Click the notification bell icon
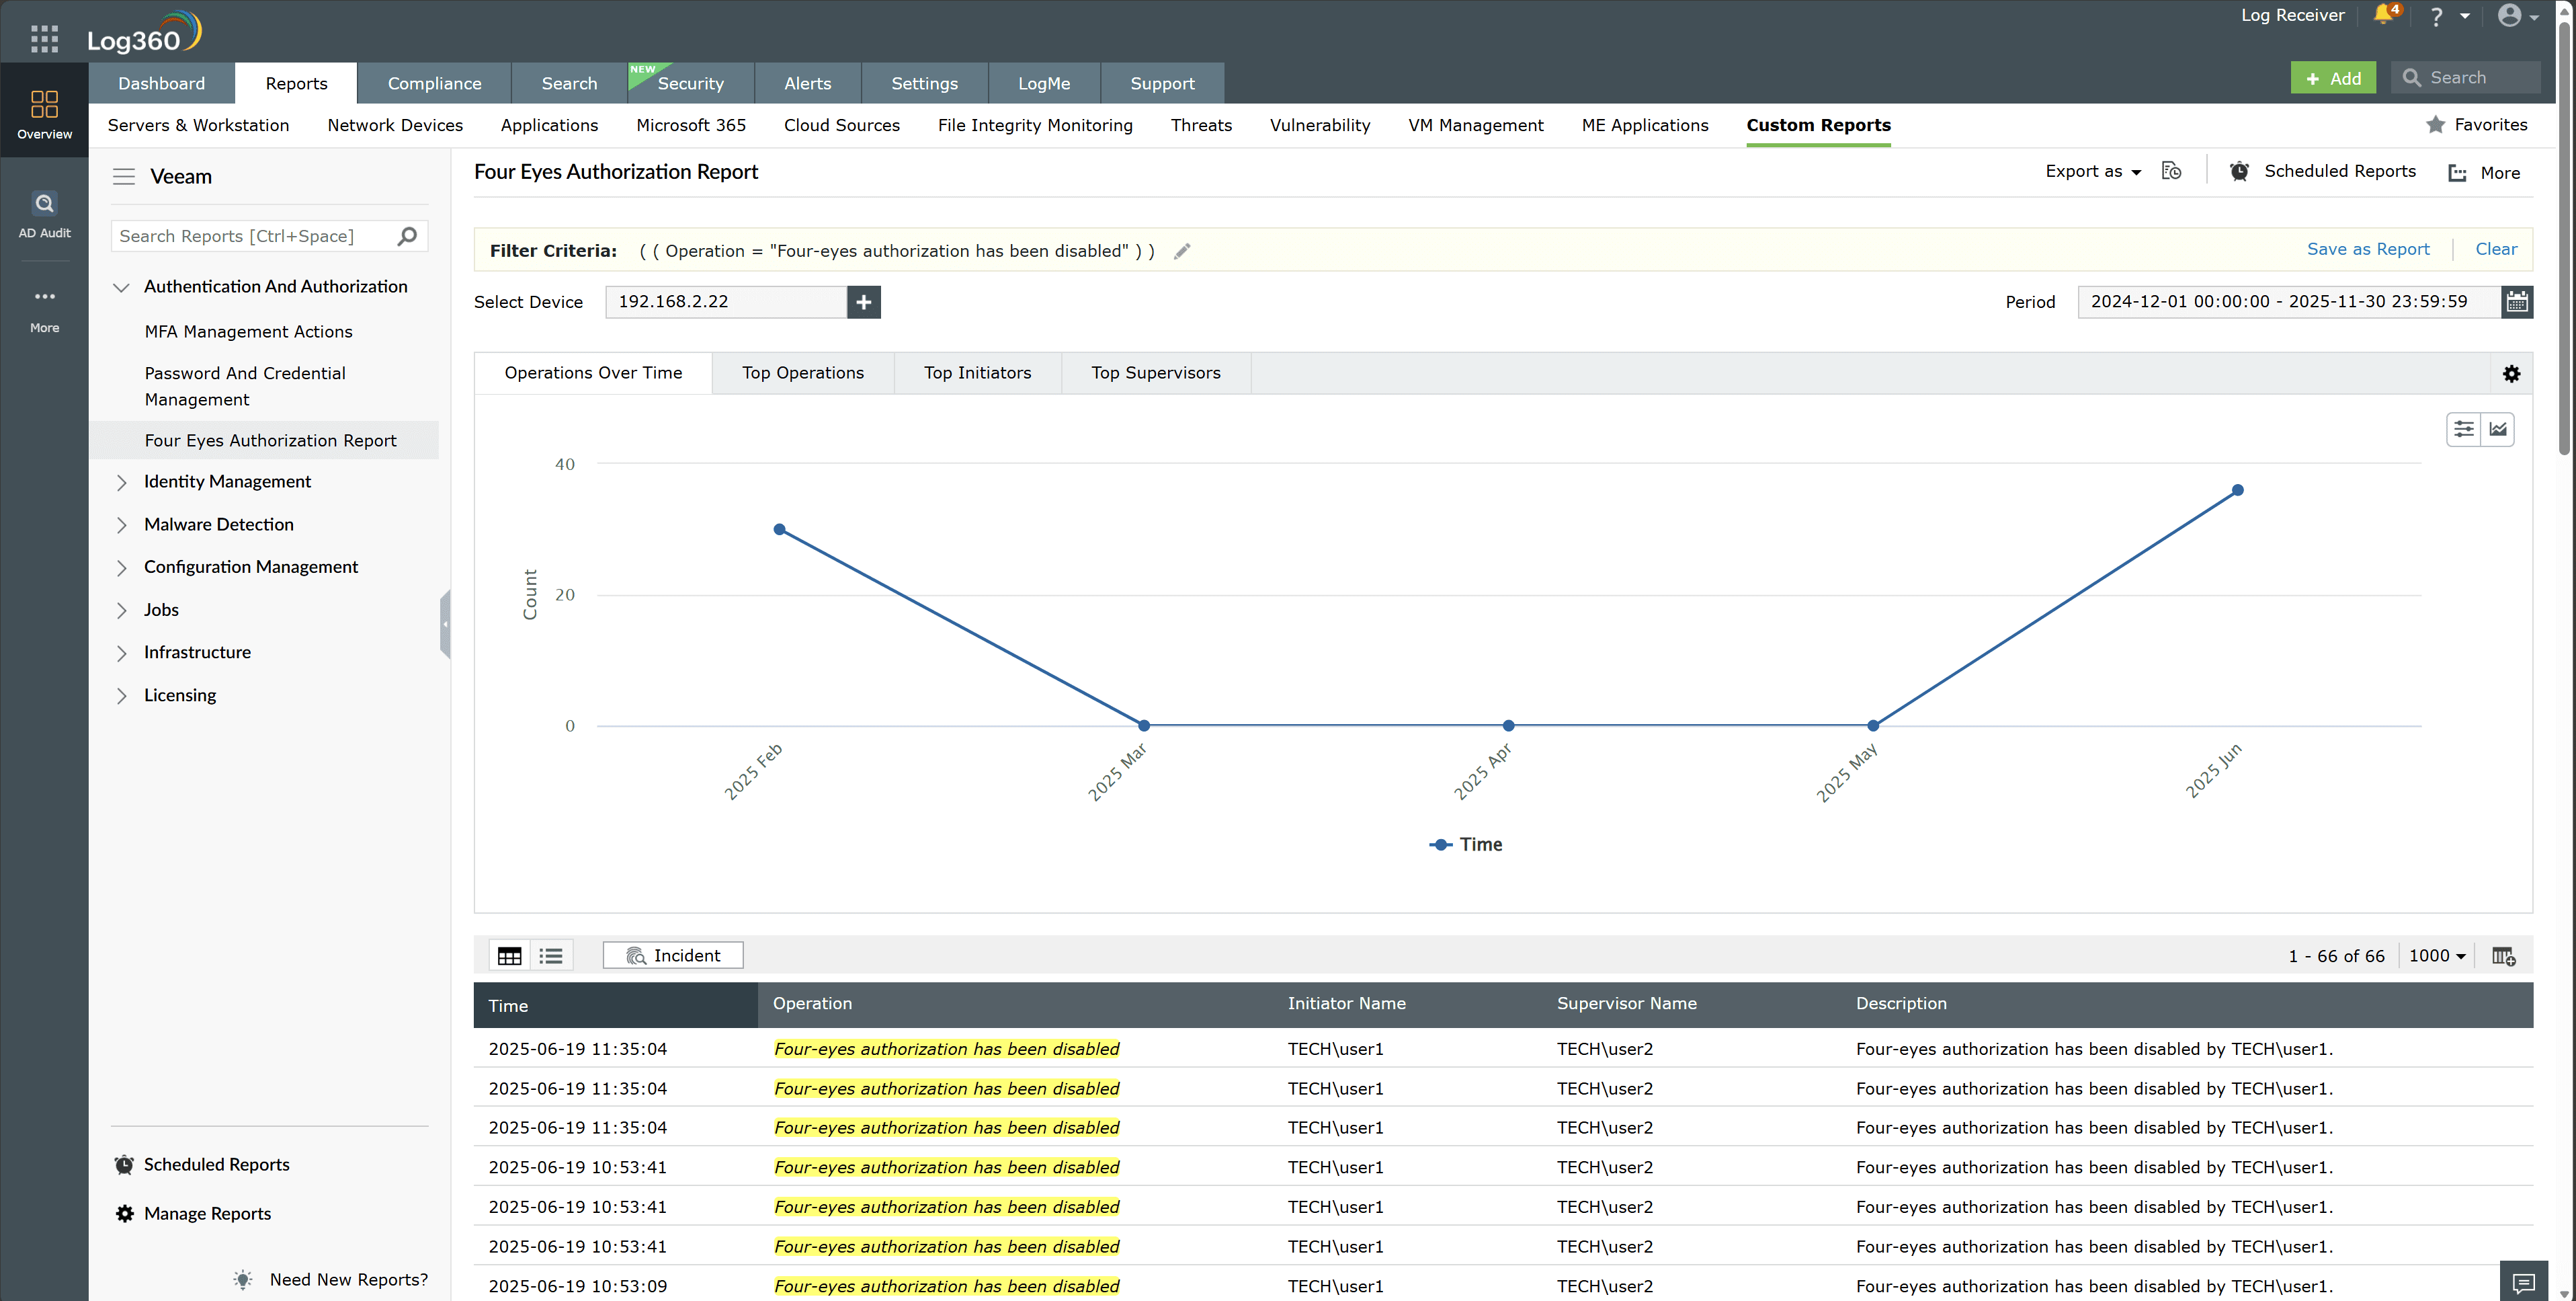 click(2384, 15)
